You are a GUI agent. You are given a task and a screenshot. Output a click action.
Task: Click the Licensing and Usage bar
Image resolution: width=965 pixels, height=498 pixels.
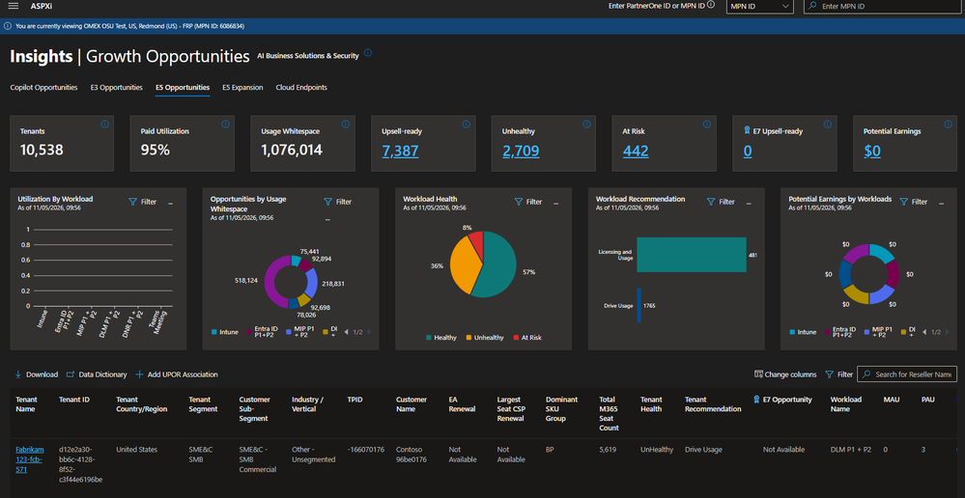691,255
